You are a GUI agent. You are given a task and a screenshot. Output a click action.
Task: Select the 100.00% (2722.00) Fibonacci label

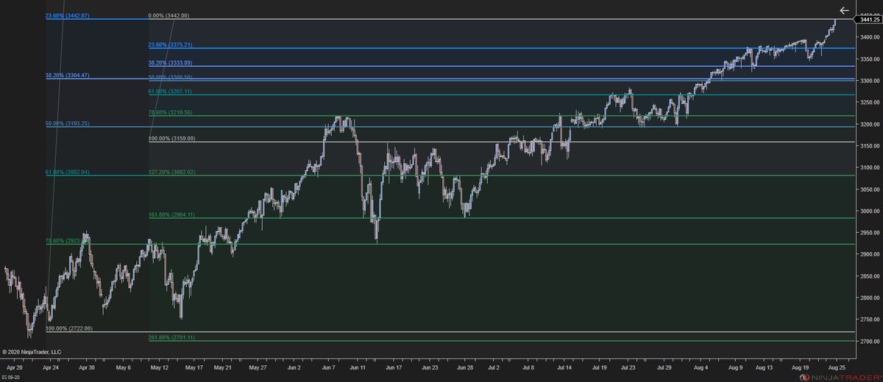tap(69, 328)
